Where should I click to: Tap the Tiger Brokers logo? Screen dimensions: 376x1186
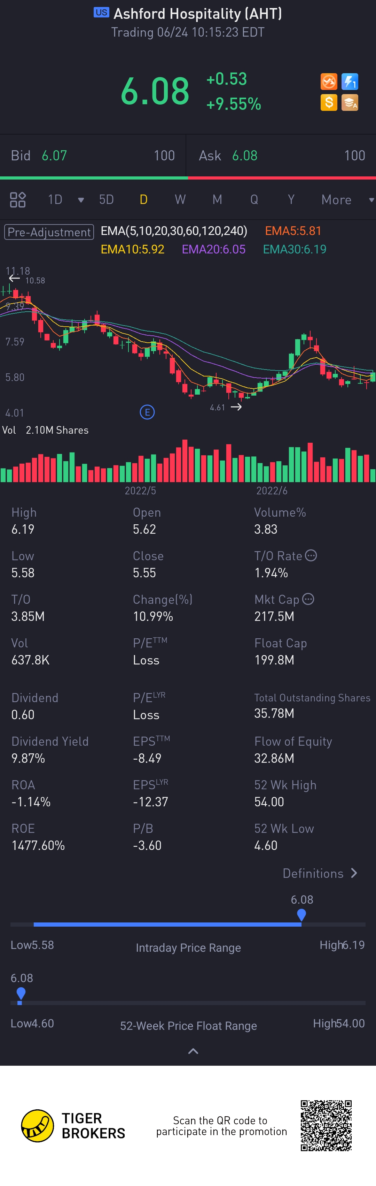[x=73, y=1126]
